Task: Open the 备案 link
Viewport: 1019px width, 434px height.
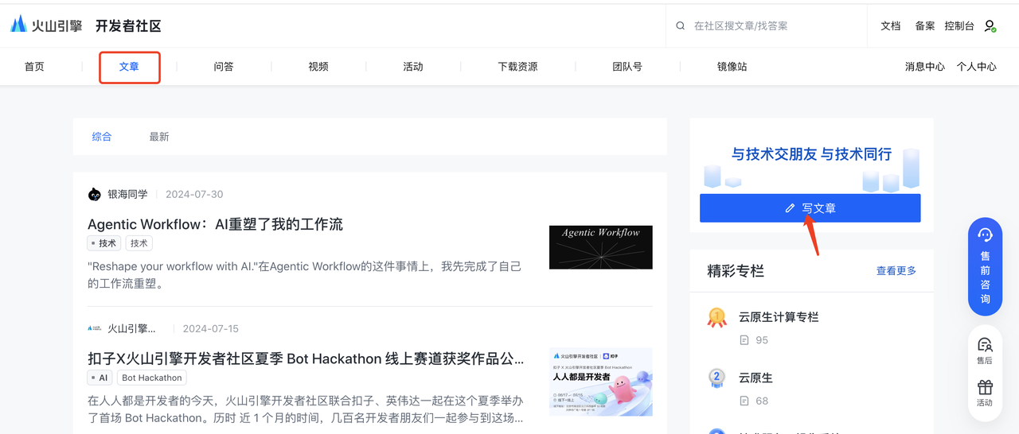Action: (x=925, y=25)
